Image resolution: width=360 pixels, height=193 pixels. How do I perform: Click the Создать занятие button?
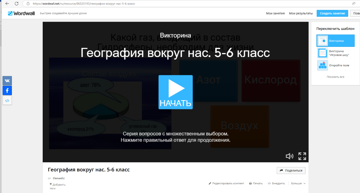pyautogui.click(x=332, y=13)
